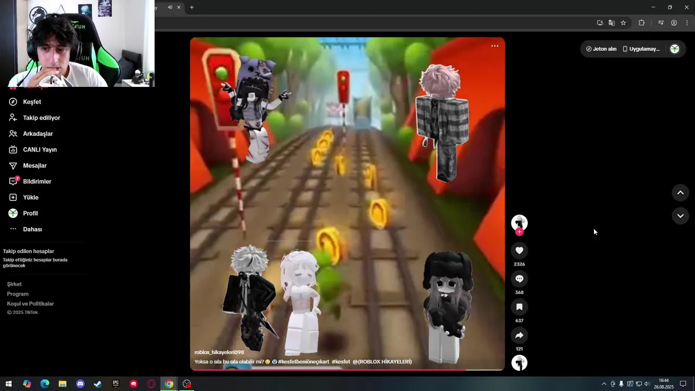Screen dimensions: 695x391
Task: Open Epic Games Launcher from taskbar
Action: 116,384
